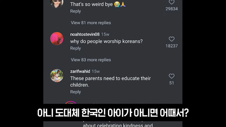Open the zarifwahid username link
The width and height of the screenshot is (226, 127).
80,71
